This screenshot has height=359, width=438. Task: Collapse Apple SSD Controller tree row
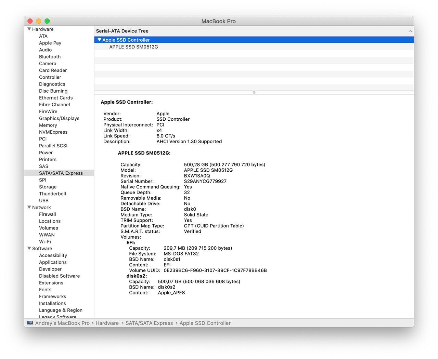click(100, 40)
